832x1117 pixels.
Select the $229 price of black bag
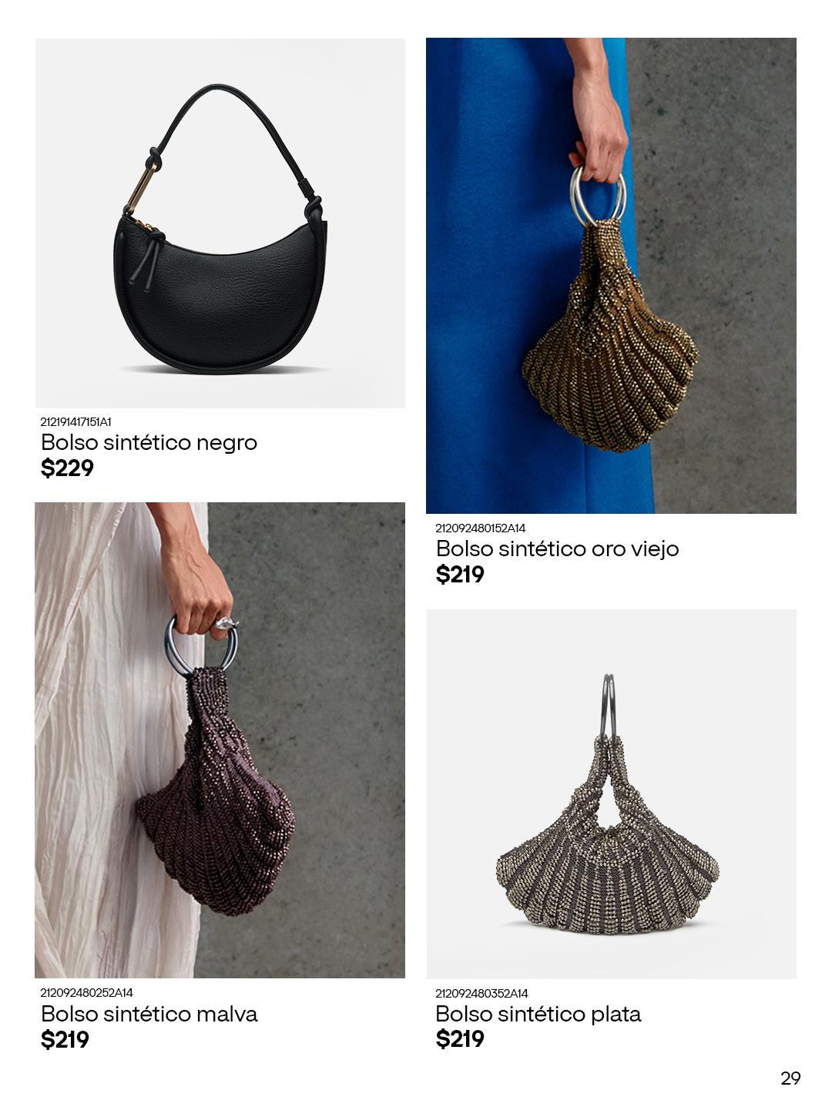pos(67,468)
